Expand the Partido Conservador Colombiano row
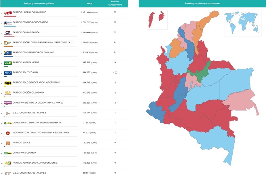The height and width of the screenshot is (175, 266). 2,53
